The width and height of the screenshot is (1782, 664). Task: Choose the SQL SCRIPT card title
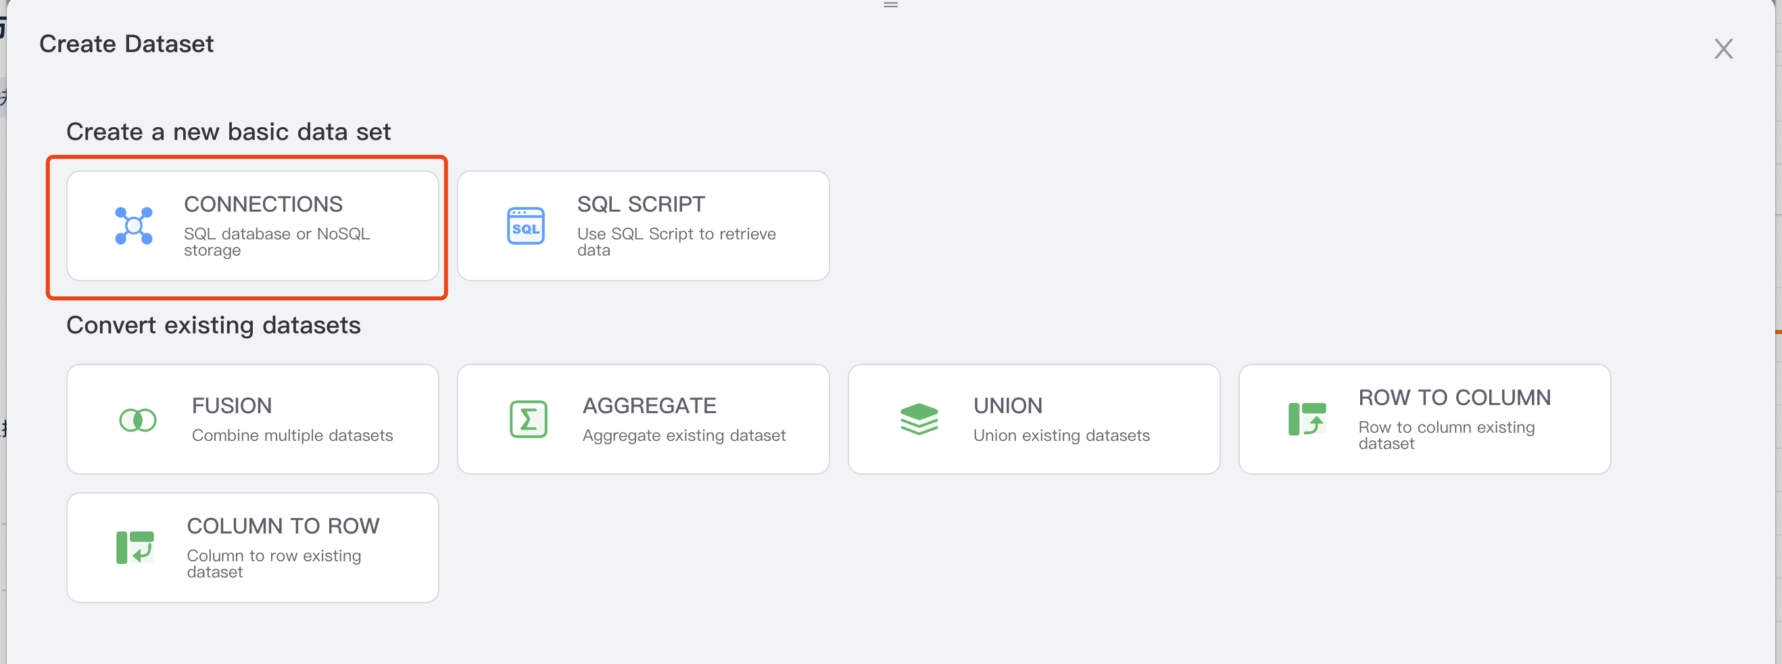(x=641, y=204)
